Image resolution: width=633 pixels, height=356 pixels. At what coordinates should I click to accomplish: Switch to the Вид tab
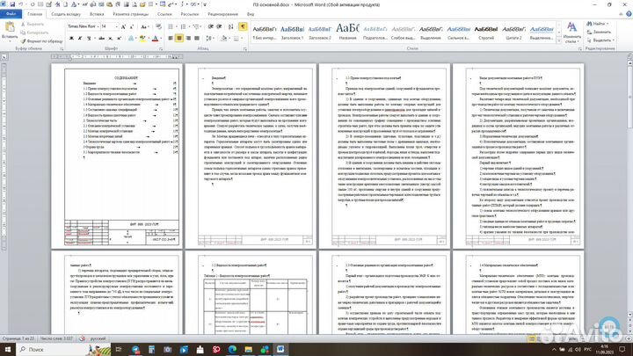click(251, 14)
